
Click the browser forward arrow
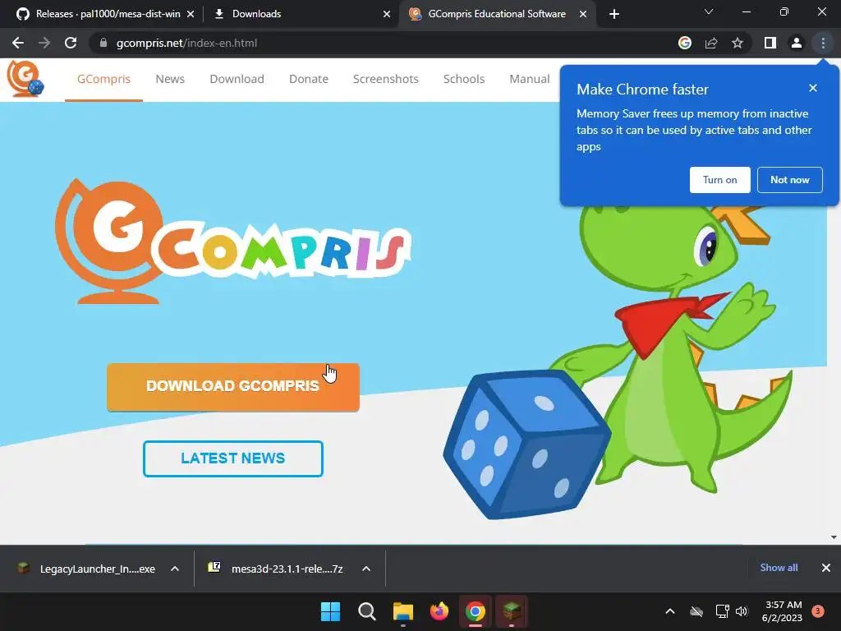tap(44, 43)
